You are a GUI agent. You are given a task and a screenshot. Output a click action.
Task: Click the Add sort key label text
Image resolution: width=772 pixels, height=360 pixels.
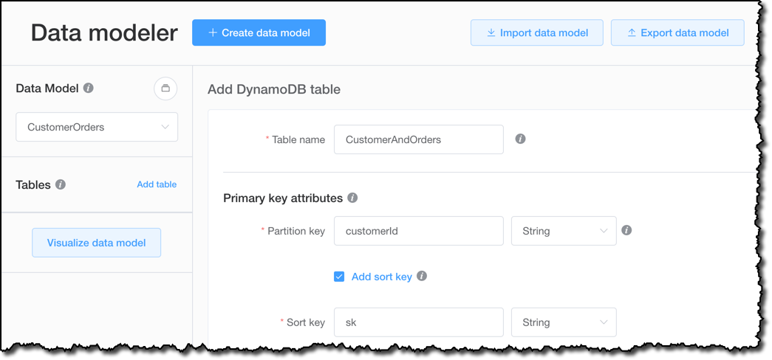click(x=382, y=277)
